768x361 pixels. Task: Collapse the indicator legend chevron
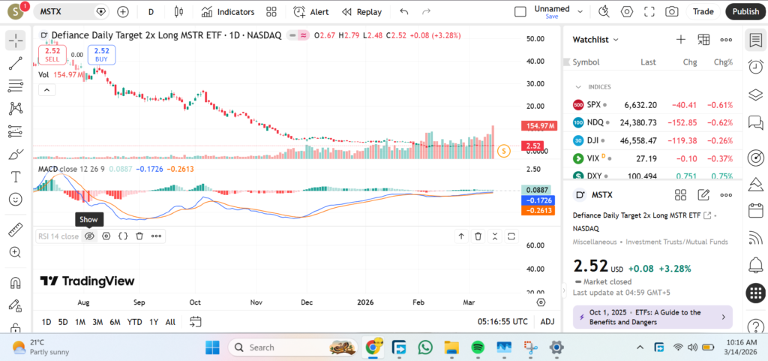point(46,90)
